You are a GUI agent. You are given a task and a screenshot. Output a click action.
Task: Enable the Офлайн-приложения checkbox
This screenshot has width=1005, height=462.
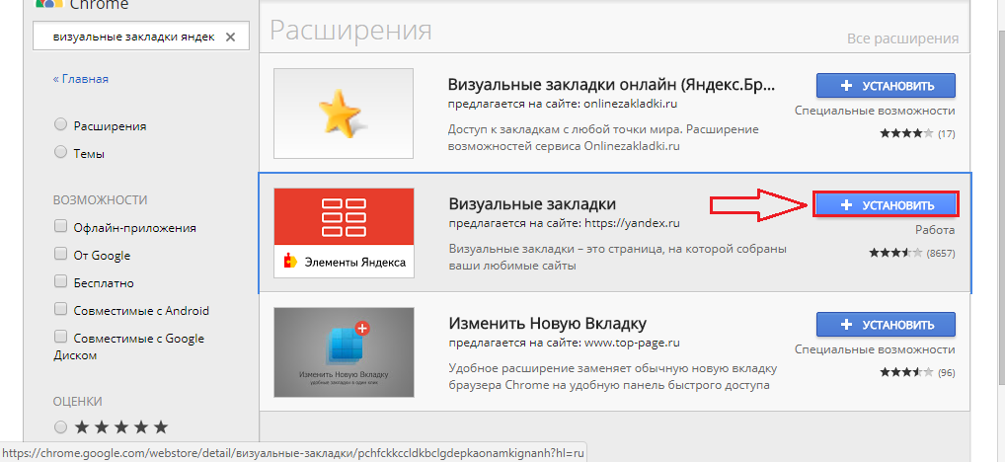pyautogui.click(x=61, y=227)
